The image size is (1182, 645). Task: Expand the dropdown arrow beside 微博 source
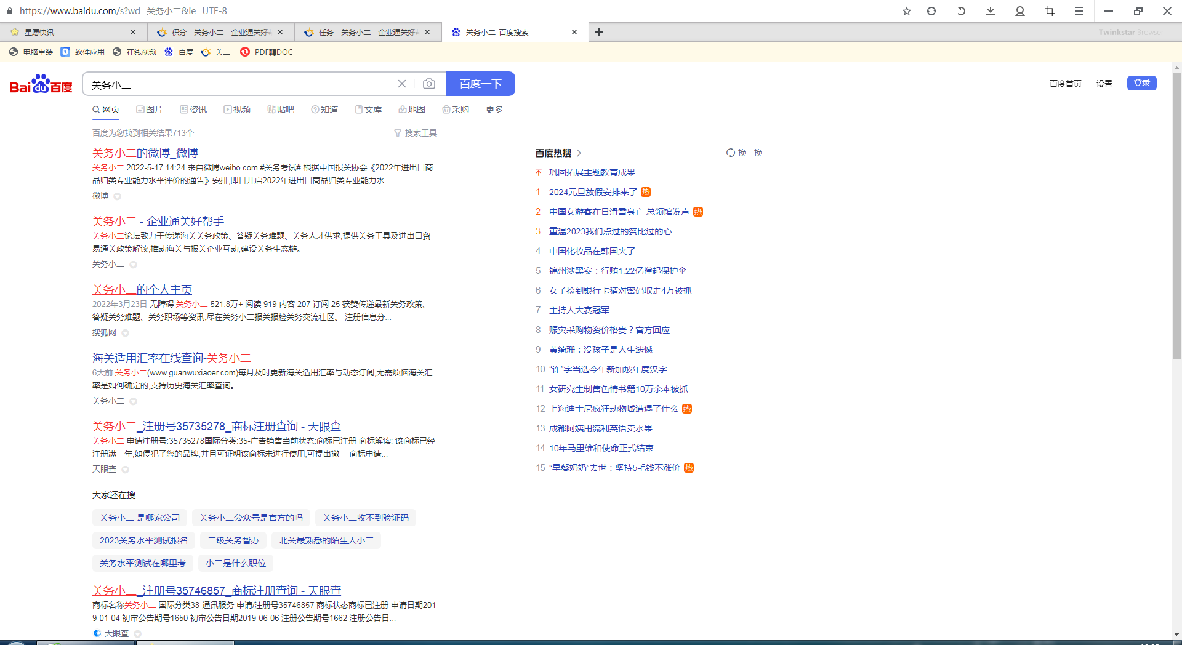[117, 196]
